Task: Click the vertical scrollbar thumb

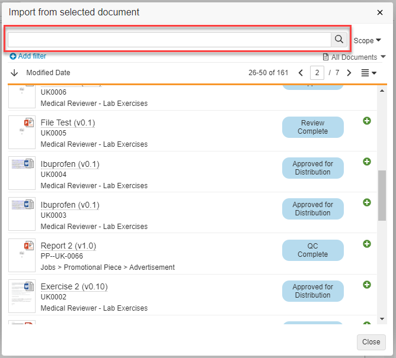Action: coord(382,195)
